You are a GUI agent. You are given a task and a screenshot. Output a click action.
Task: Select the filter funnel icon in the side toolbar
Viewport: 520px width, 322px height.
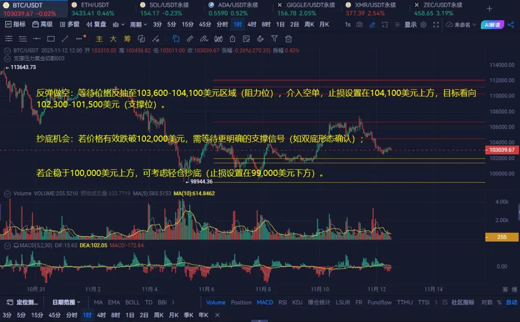pos(274,39)
